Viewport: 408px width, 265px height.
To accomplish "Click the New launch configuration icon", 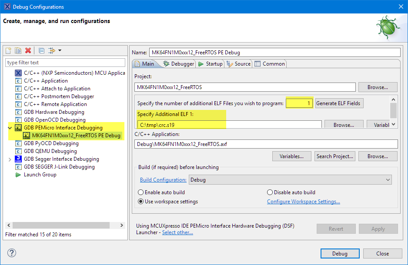I will [x=9, y=50].
